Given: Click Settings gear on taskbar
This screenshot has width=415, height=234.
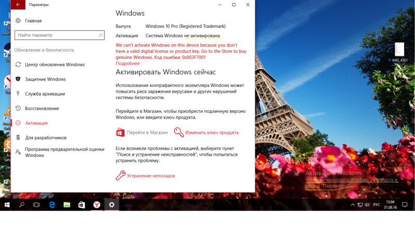Looking at the screenshot, I should pyautogui.click(x=112, y=204).
